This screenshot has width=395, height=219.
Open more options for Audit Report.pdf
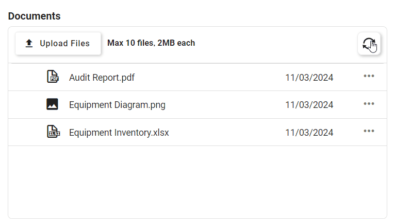tap(369, 77)
